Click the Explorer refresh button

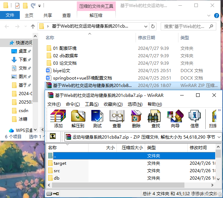point(153,26)
